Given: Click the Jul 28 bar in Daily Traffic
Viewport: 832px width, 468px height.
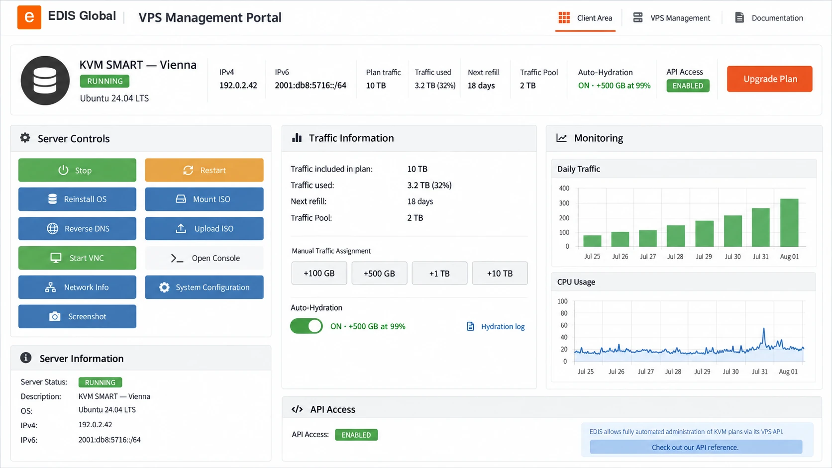Looking at the screenshot, I should pos(676,236).
